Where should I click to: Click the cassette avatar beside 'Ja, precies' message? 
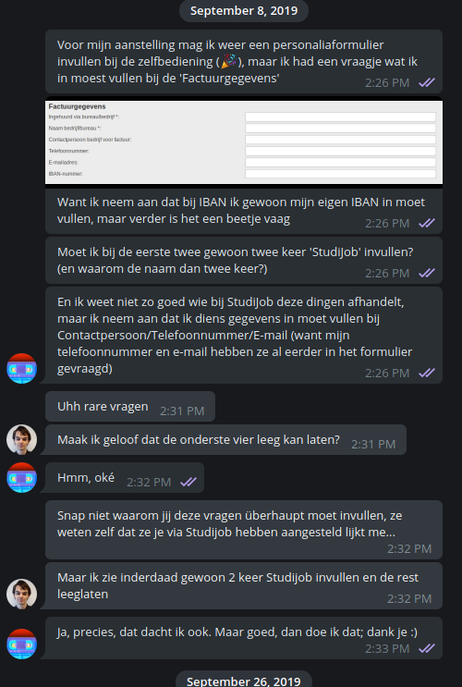tap(21, 644)
